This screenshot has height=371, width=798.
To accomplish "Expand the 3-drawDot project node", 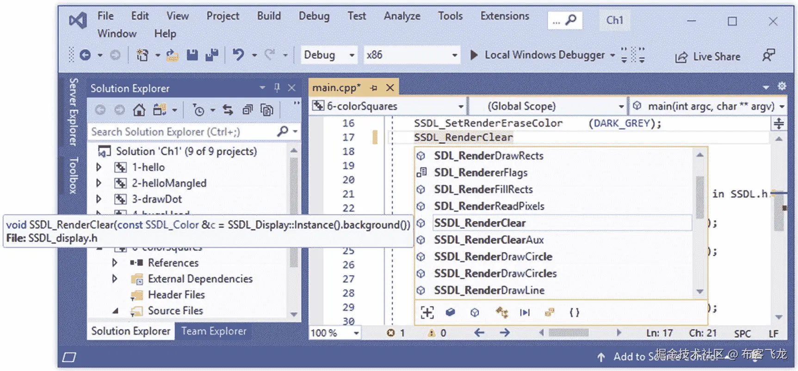I will (x=99, y=199).
